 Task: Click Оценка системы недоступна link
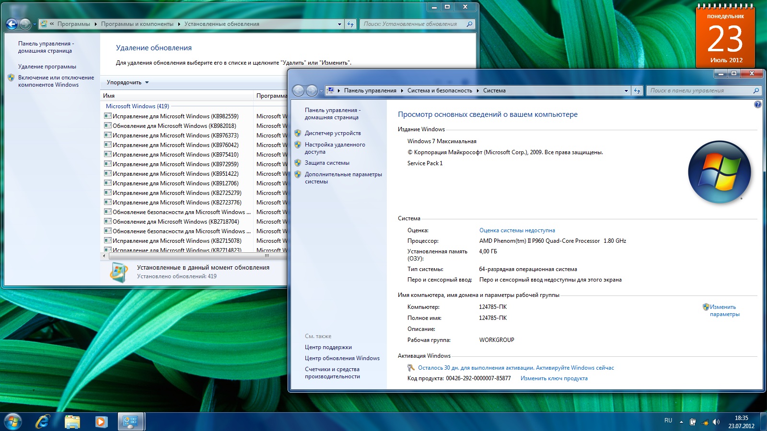[x=517, y=230]
